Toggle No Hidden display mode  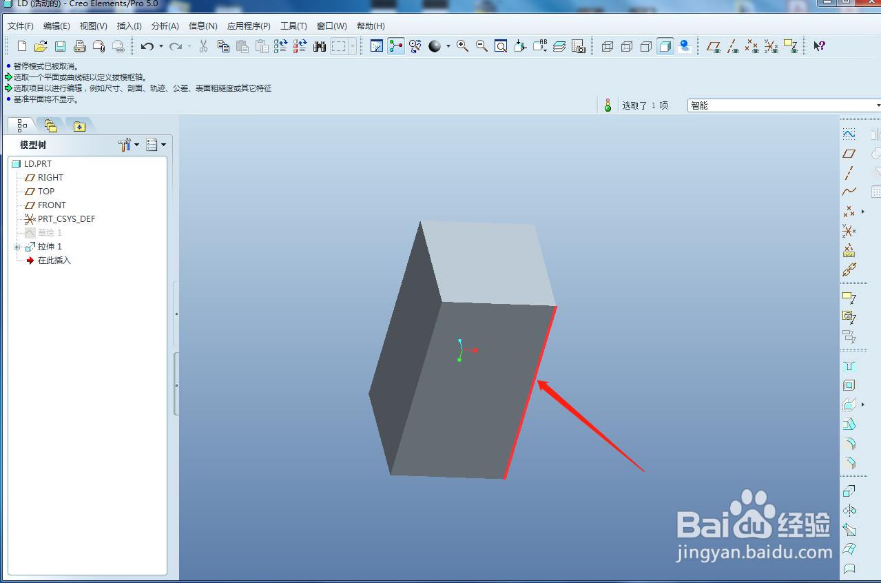[x=646, y=46]
